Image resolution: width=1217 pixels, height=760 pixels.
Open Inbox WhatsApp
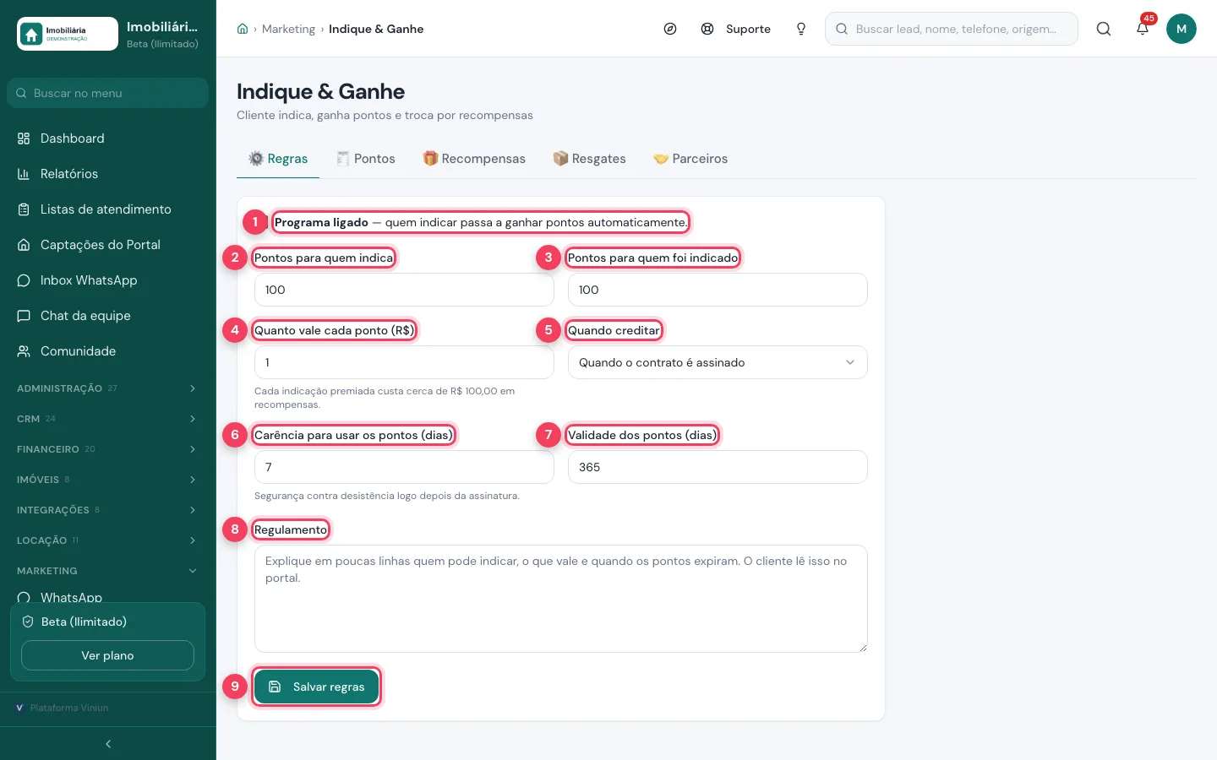tap(107, 280)
